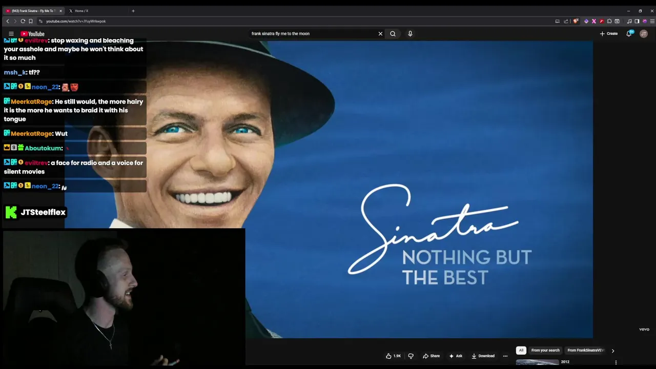Click the JTSteelflex Kick channel label

pos(43,212)
